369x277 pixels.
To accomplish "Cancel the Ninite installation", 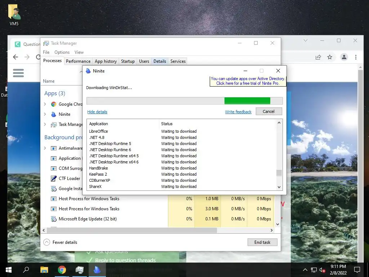I will pyautogui.click(x=269, y=111).
